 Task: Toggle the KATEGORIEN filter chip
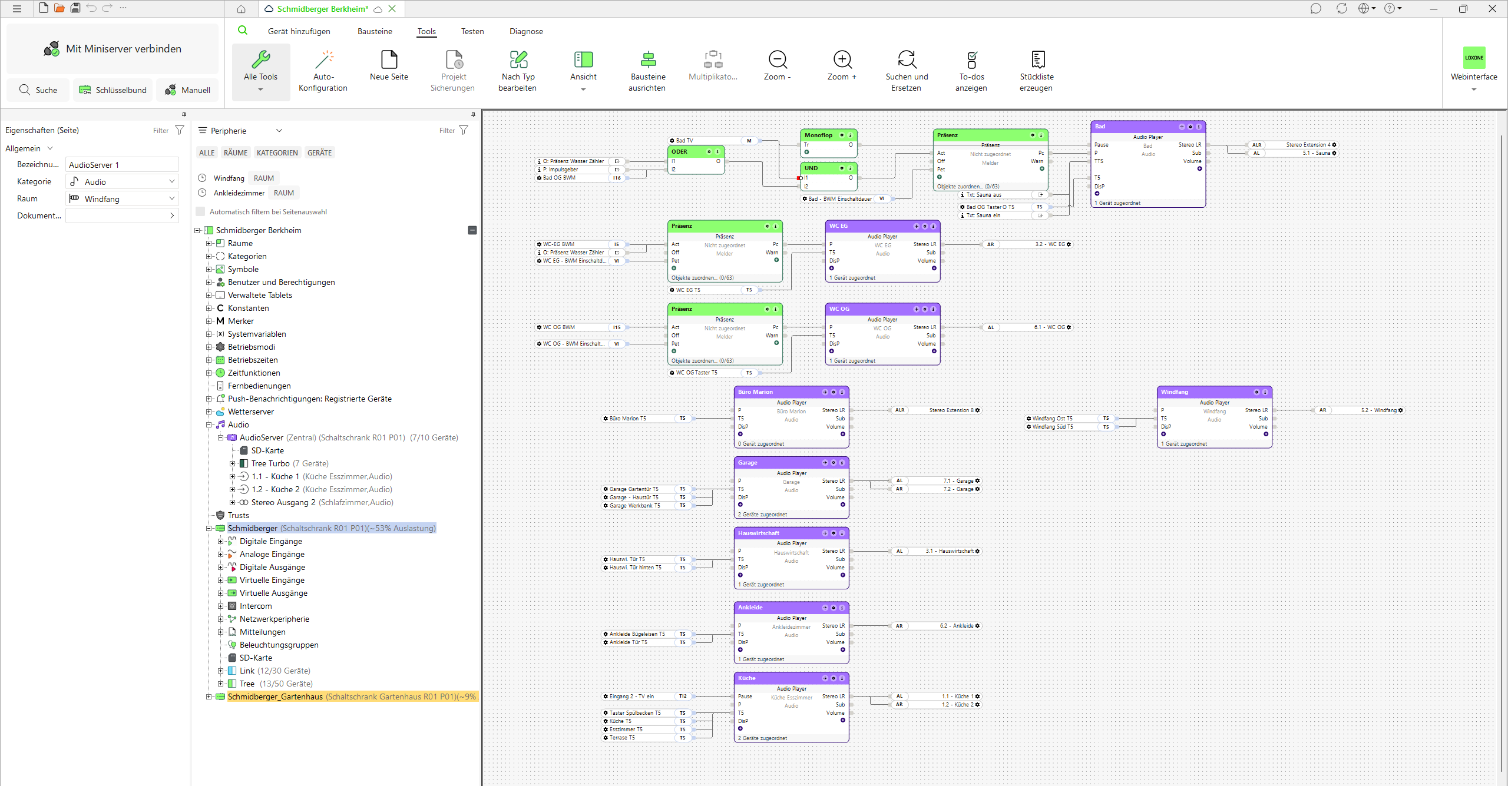(x=277, y=153)
